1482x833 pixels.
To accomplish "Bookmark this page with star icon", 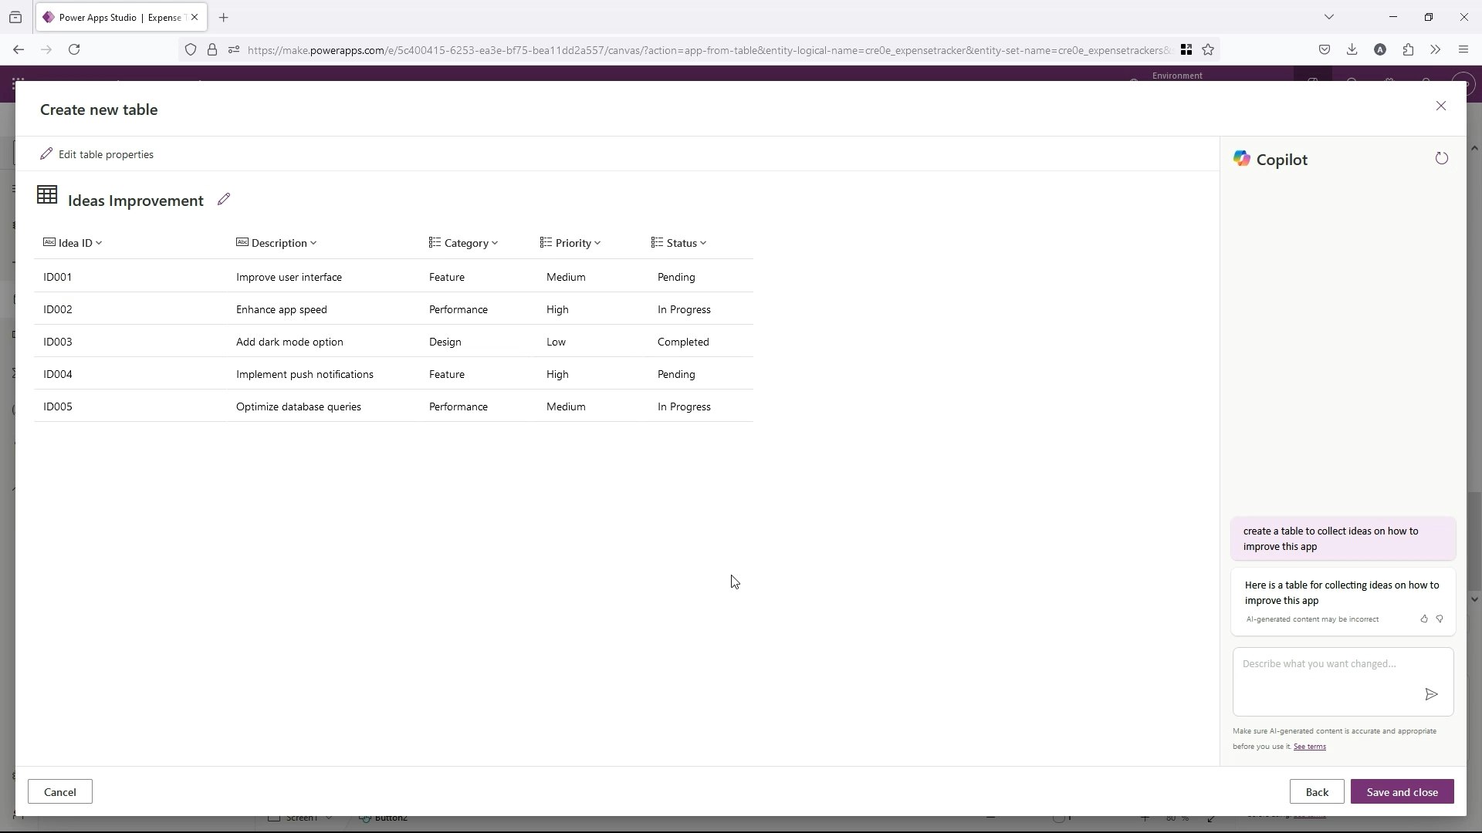I will [x=1208, y=50].
